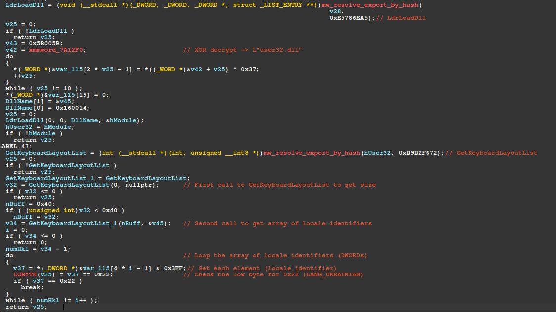Click the 'if ( v34 <= 0 )' condition
Image resolution: width=556 pixels, height=312 pixels.
[34, 236]
